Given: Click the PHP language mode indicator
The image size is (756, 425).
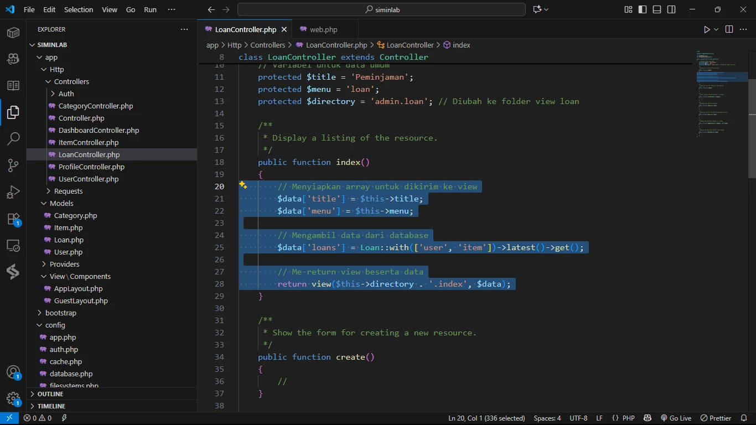Looking at the screenshot, I should [x=628, y=418].
